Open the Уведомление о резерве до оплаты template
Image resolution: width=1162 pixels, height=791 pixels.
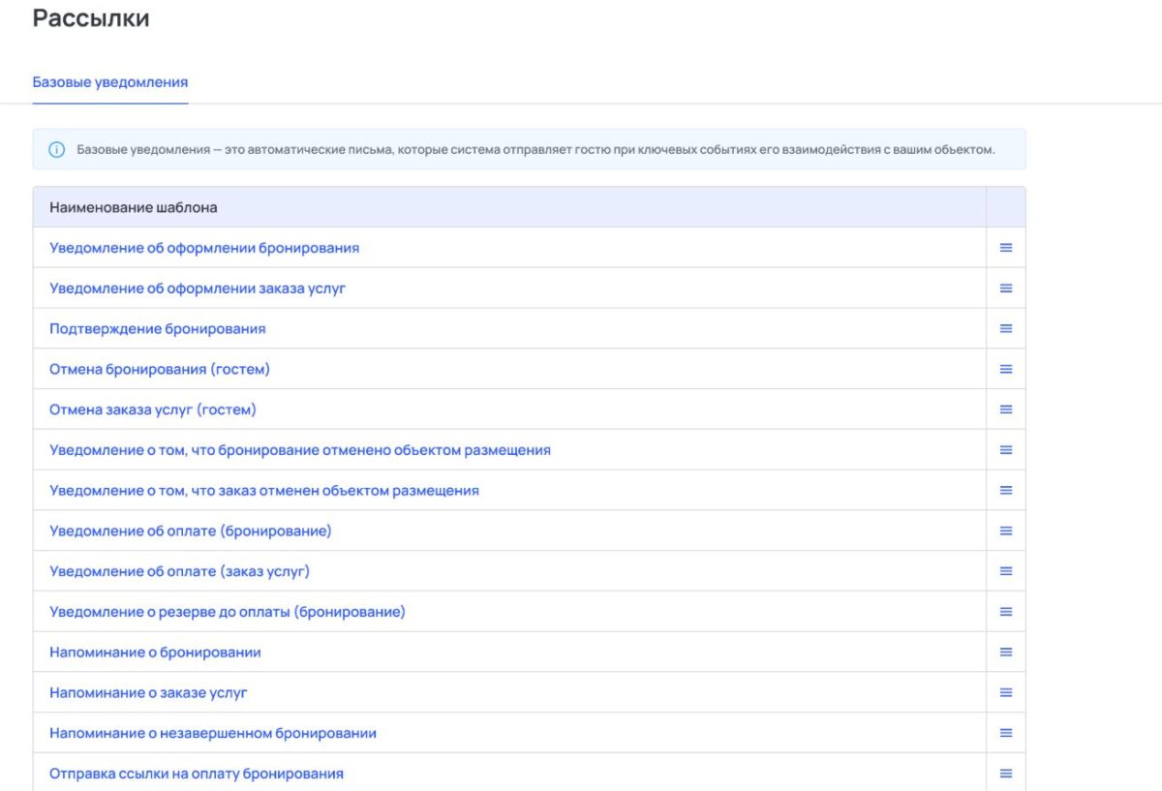228,611
